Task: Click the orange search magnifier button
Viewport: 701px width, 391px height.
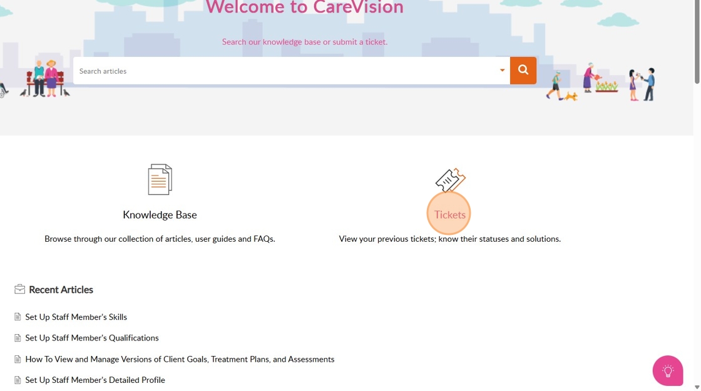Action: [523, 71]
